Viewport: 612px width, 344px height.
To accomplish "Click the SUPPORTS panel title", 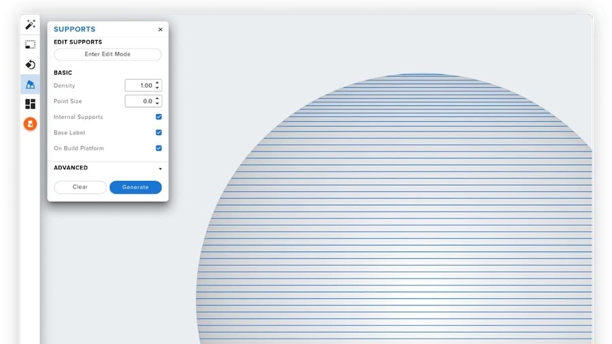I will (75, 29).
